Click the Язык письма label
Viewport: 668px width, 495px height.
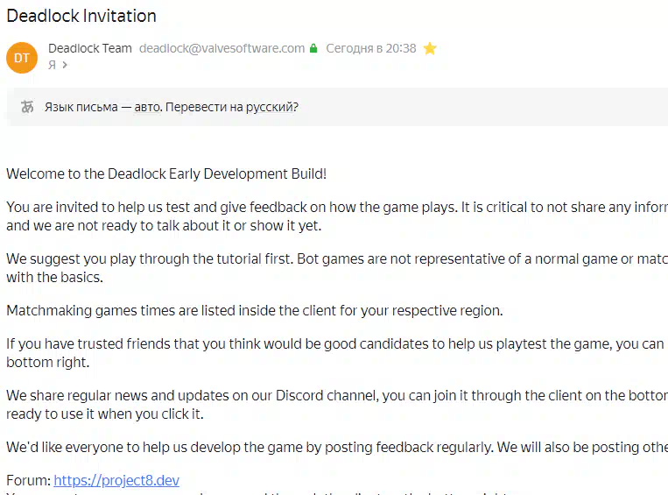pyautogui.click(x=81, y=107)
